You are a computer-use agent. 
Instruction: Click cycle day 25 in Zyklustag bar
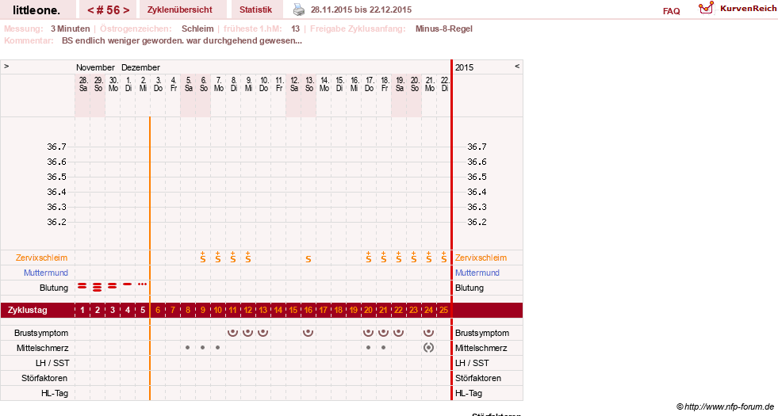coord(443,311)
